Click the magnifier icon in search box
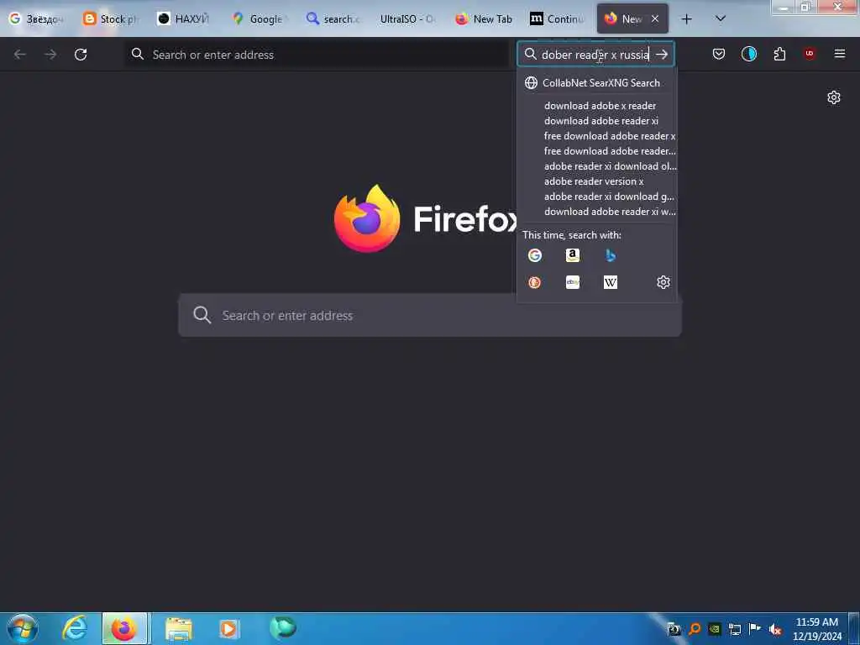 (531, 54)
